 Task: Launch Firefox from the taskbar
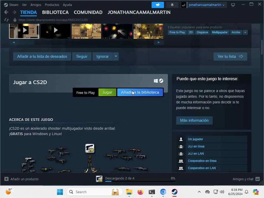[140, 192]
